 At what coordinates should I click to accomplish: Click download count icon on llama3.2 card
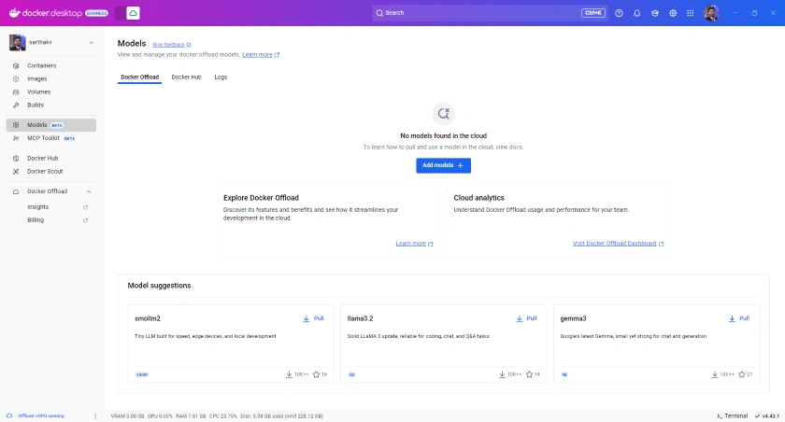click(502, 374)
